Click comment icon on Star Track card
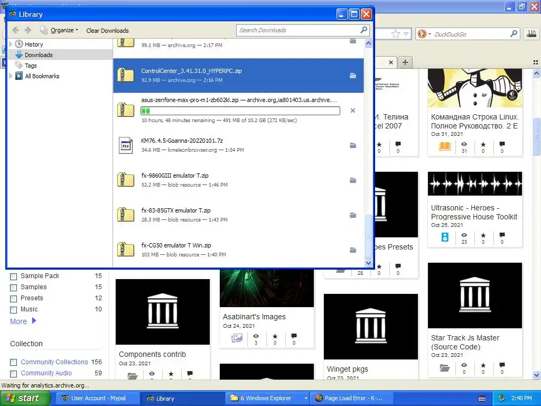 coord(502,365)
